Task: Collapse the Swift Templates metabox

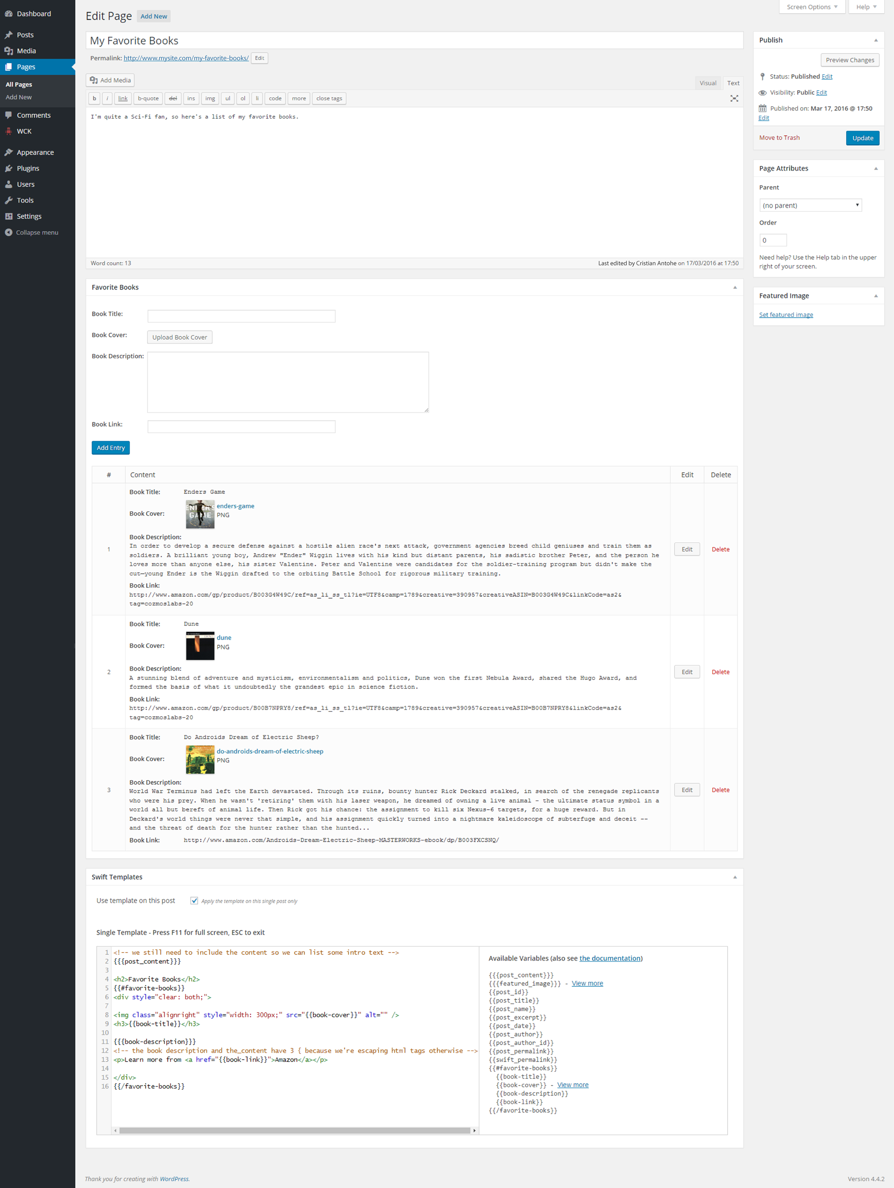Action: (x=735, y=877)
